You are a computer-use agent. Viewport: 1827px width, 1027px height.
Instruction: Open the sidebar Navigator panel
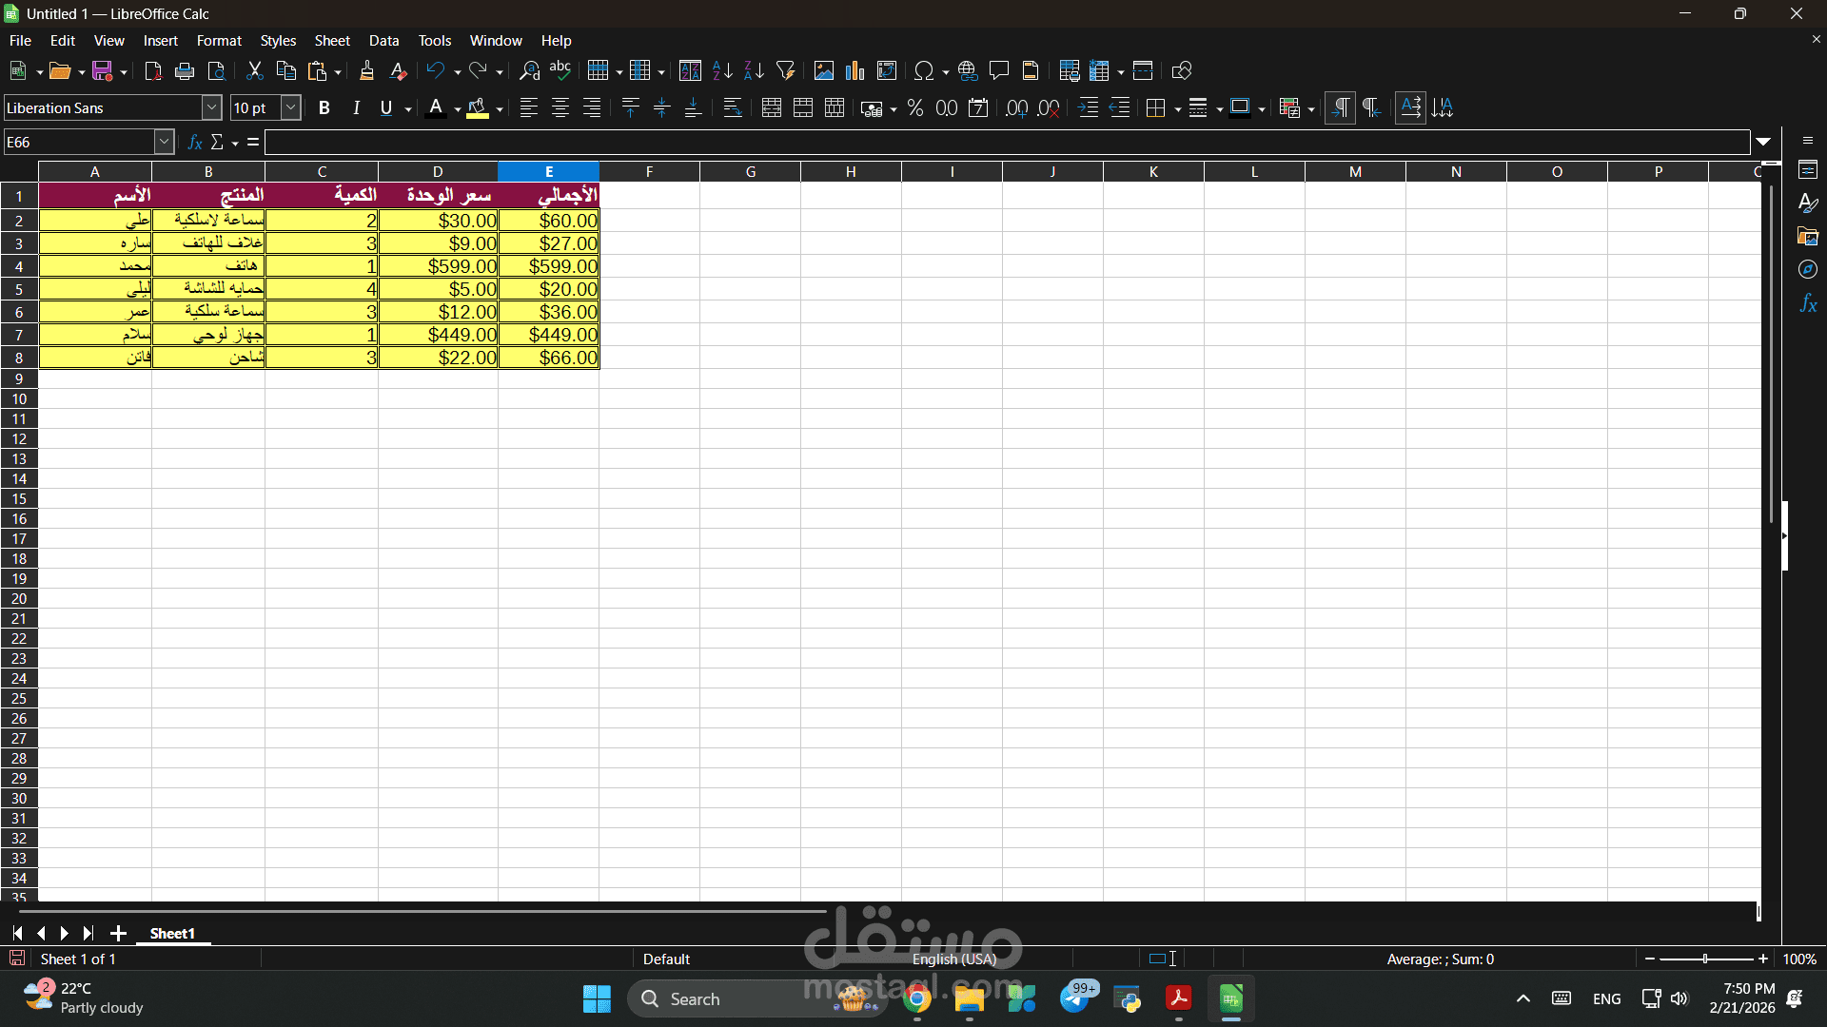[x=1808, y=270]
